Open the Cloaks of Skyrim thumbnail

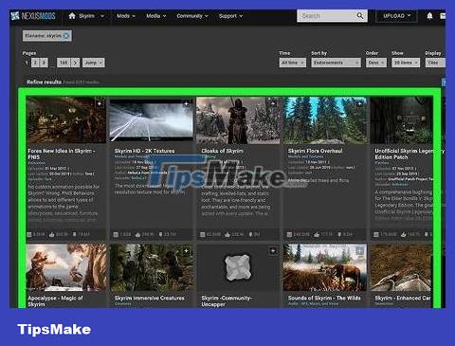tap(238, 120)
